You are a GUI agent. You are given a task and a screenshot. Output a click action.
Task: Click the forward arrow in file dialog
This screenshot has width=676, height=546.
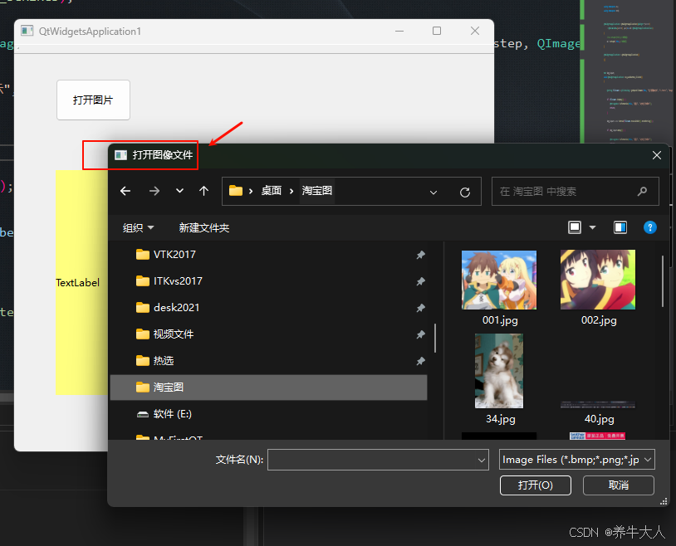pos(154,191)
